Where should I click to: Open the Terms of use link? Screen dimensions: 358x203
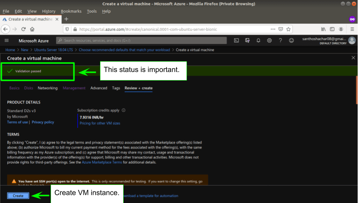click(x=17, y=122)
